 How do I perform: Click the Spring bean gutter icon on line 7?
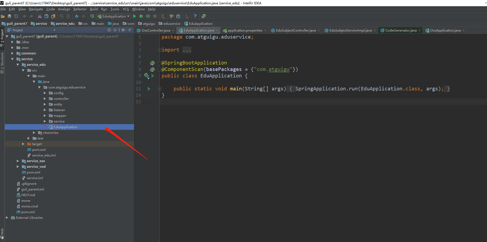152,63
